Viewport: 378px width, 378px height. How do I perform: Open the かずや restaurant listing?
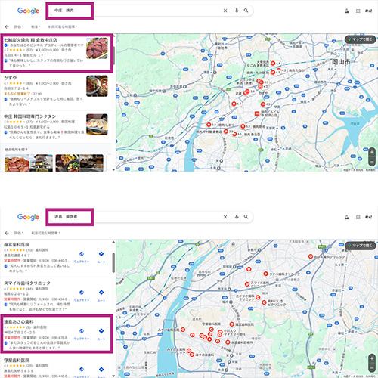coord(57,91)
